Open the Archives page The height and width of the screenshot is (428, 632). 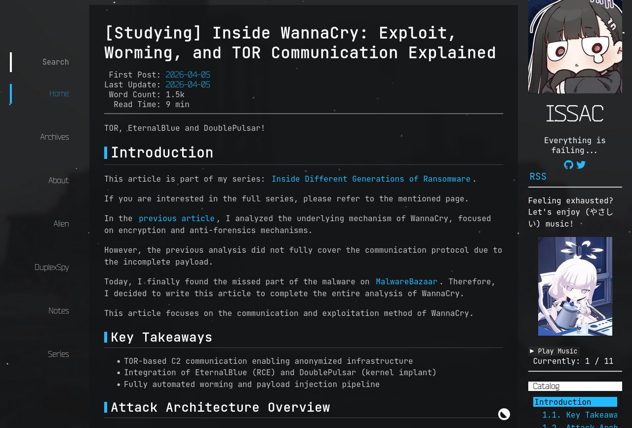54,137
